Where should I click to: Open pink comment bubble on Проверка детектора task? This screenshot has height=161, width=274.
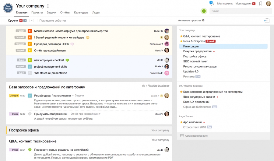coord(72,44)
